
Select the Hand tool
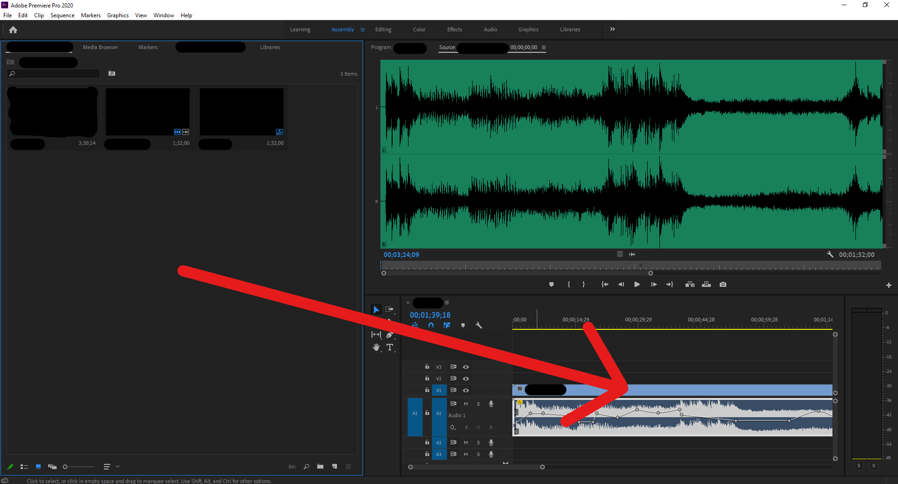pyautogui.click(x=376, y=347)
